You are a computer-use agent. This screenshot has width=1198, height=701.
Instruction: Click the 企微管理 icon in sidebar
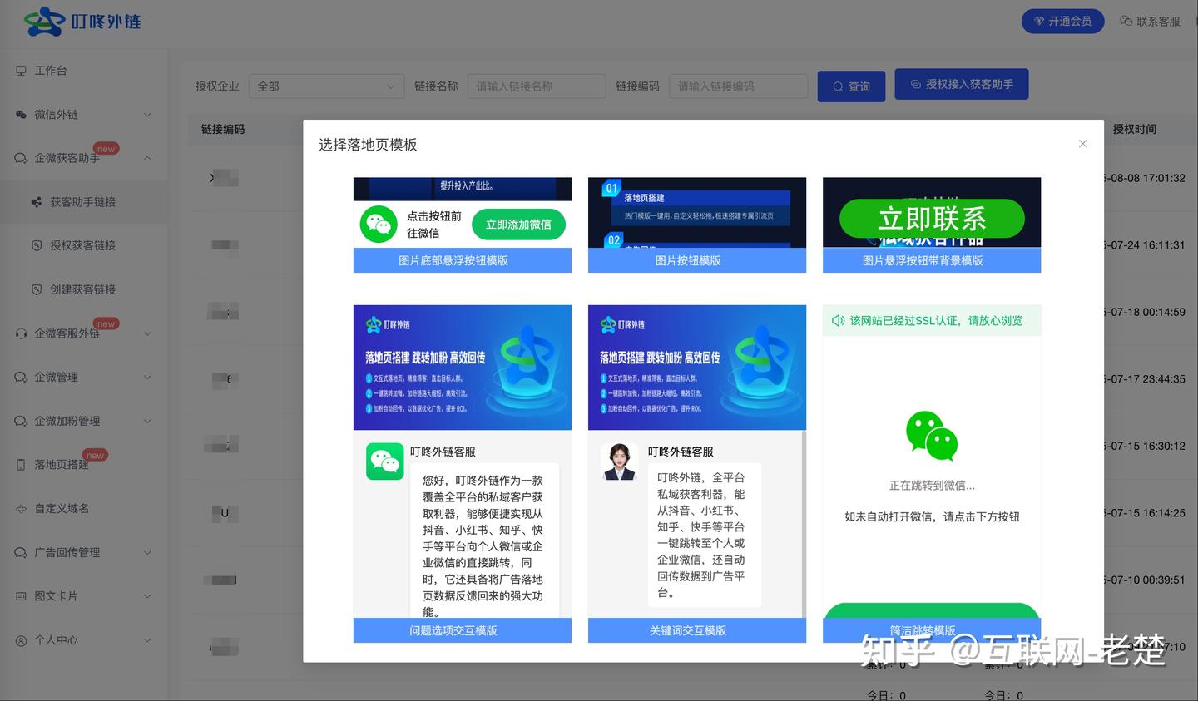click(21, 377)
